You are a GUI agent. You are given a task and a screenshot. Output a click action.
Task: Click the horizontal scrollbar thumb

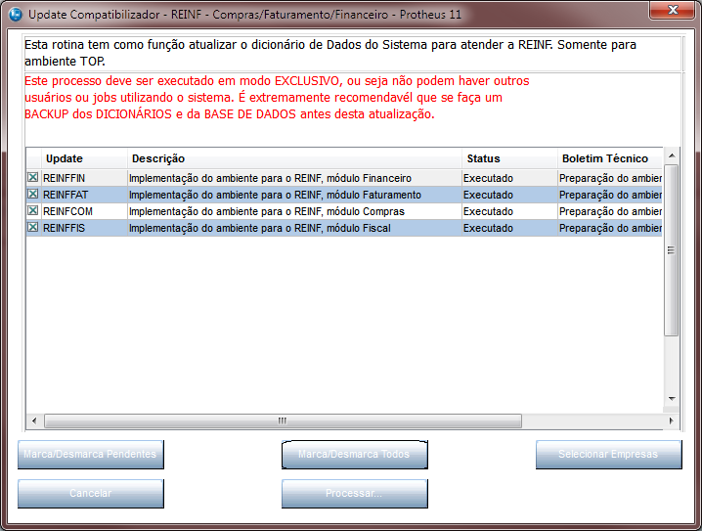click(x=283, y=420)
